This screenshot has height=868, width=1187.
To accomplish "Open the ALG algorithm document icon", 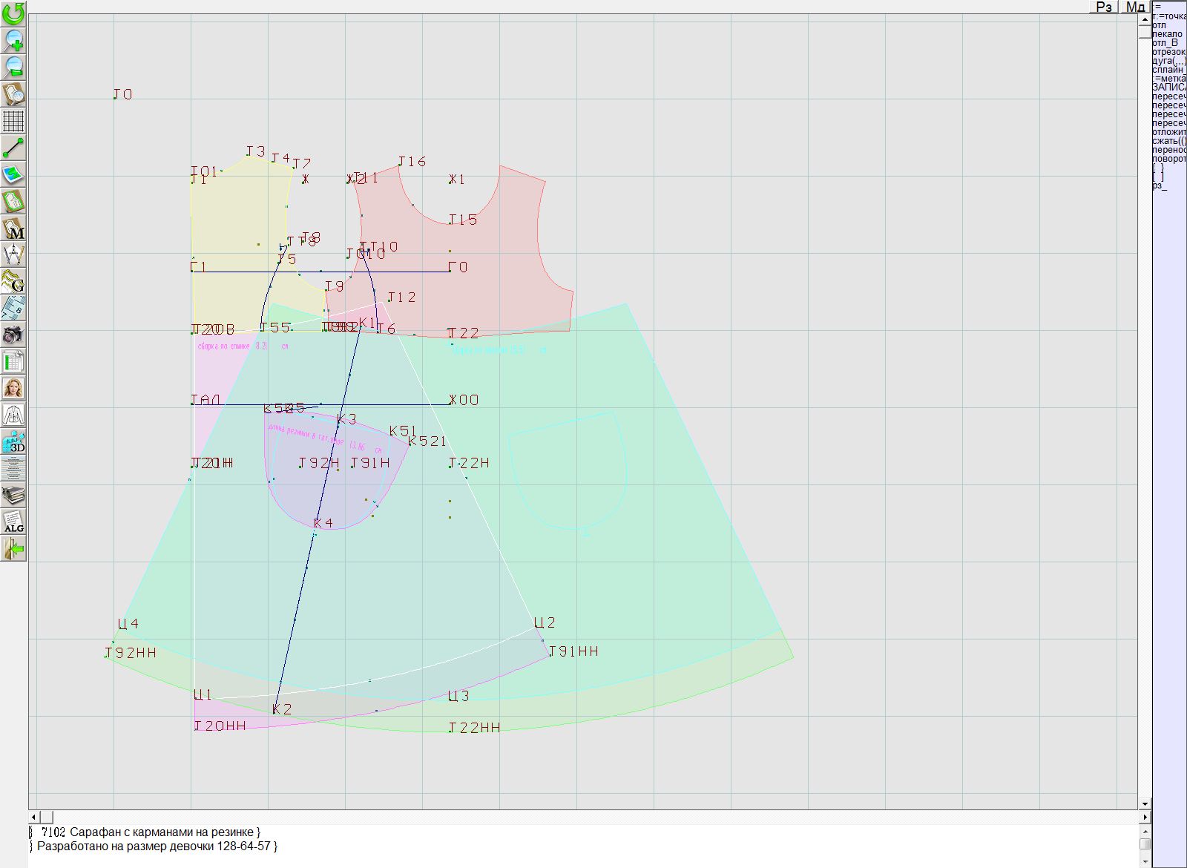I will pos(13,522).
